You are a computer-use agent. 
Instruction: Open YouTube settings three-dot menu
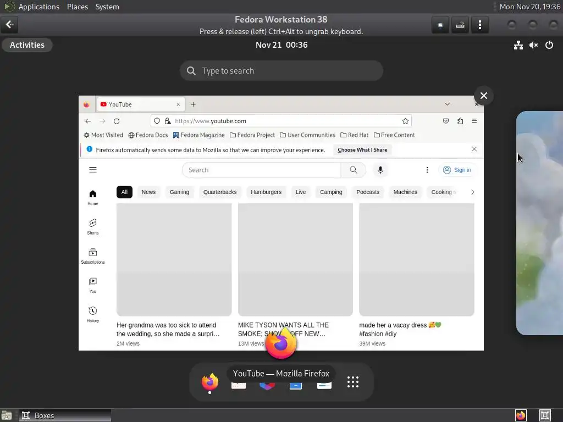[x=427, y=170]
